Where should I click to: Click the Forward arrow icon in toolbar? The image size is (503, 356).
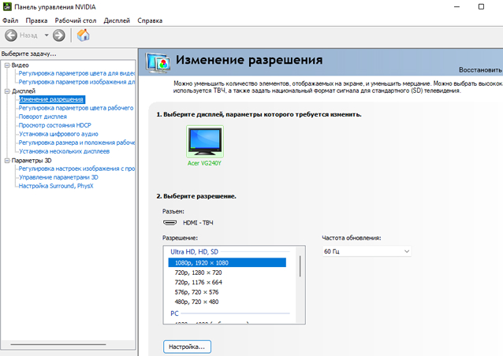(58, 35)
